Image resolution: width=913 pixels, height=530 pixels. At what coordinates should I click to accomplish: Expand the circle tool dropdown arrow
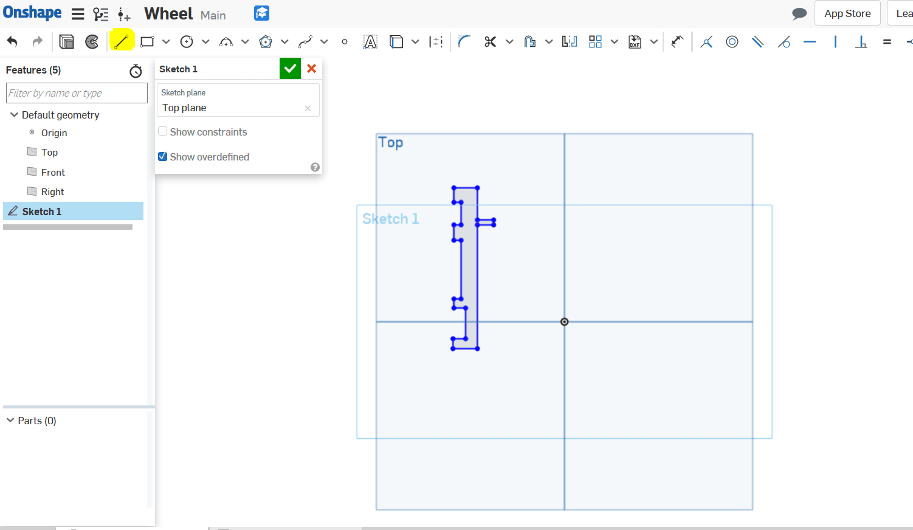coord(205,41)
